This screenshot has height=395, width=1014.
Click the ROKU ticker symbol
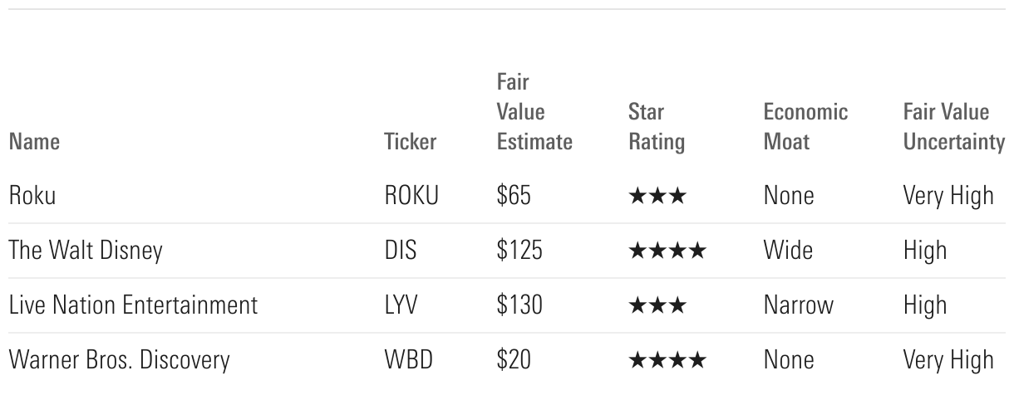pyautogui.click(x=411, y=196)
